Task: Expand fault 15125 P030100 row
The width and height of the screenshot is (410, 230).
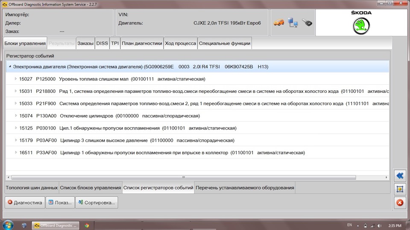Action: pos(16,128)
